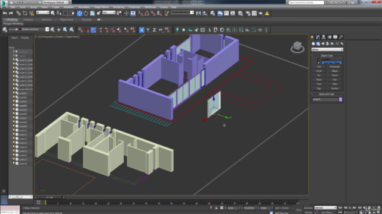382x214 pixels.
Task: Select Line018 in the scene list
Action: pos(23,164)
